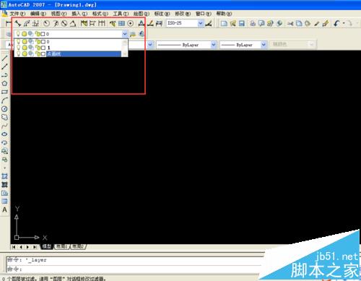Select the Baseline dimension tool
The height and width of the screenshot is (281, 361).
[x=92, y=23]
